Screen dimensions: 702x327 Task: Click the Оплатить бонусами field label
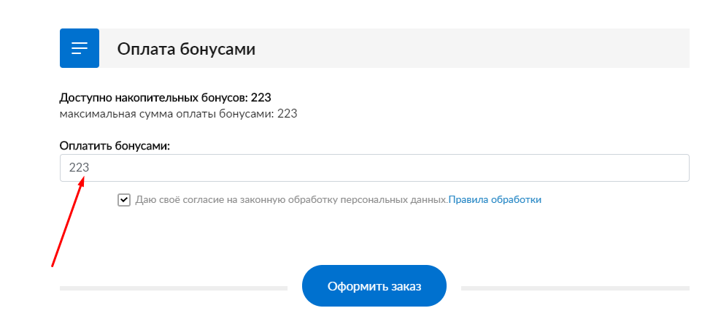115,146
